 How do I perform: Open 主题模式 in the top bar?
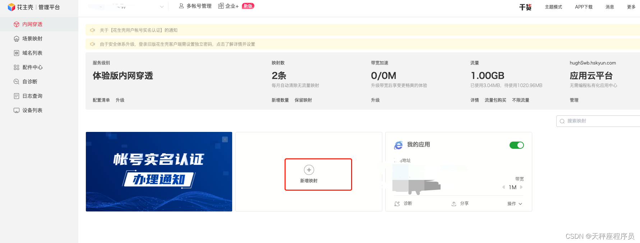point(553,7)
